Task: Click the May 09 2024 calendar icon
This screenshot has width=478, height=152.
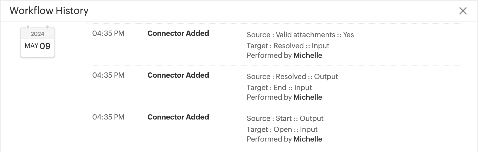Action: pos(38,43)
